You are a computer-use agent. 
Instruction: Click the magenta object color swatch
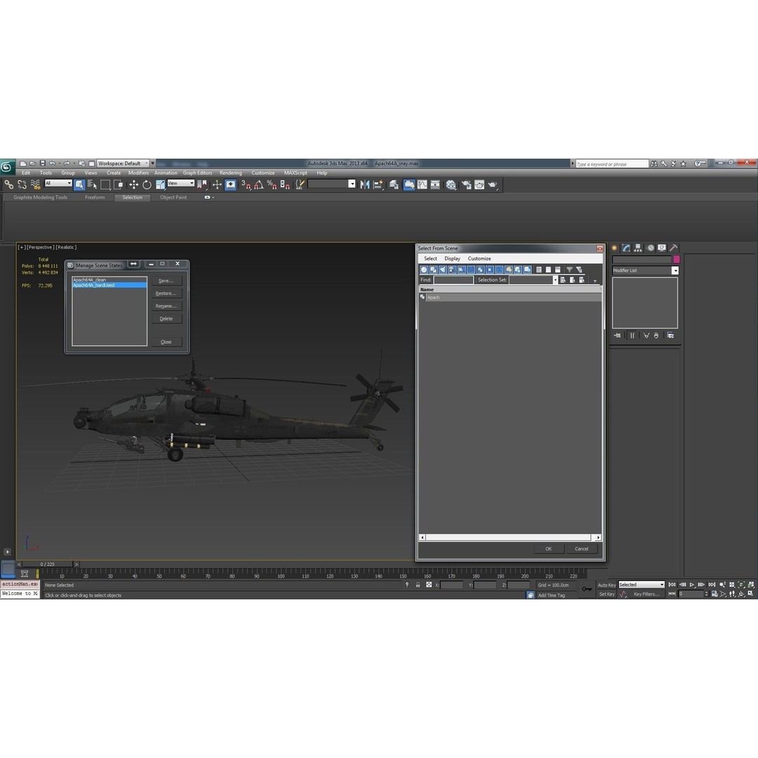pyautogui.click(x=677, y=260)
